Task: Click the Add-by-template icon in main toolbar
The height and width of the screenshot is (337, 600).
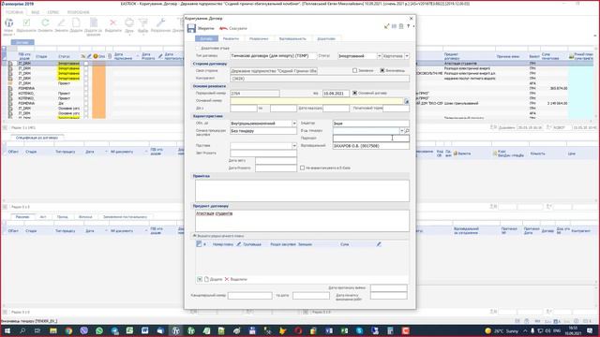Action: point(94,22)
